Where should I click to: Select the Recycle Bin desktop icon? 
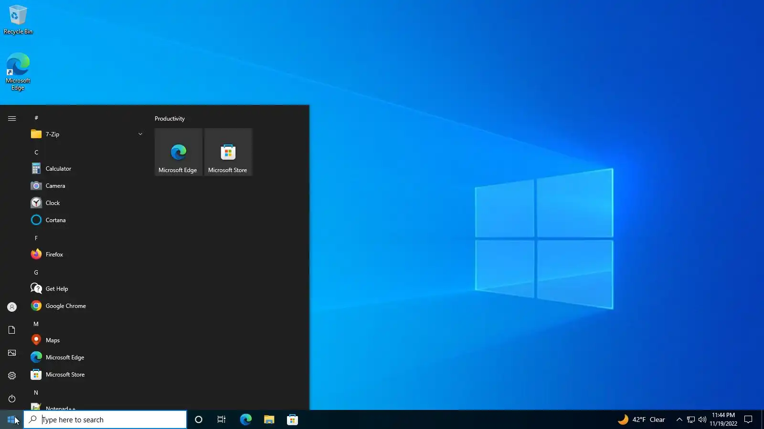[18, 20]
